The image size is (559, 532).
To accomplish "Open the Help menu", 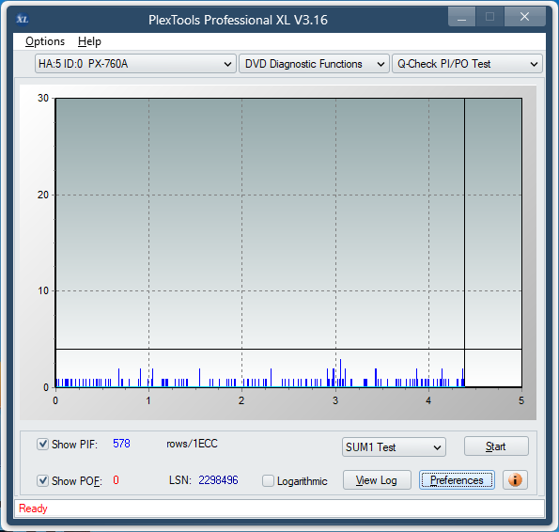I will (89, 41).
